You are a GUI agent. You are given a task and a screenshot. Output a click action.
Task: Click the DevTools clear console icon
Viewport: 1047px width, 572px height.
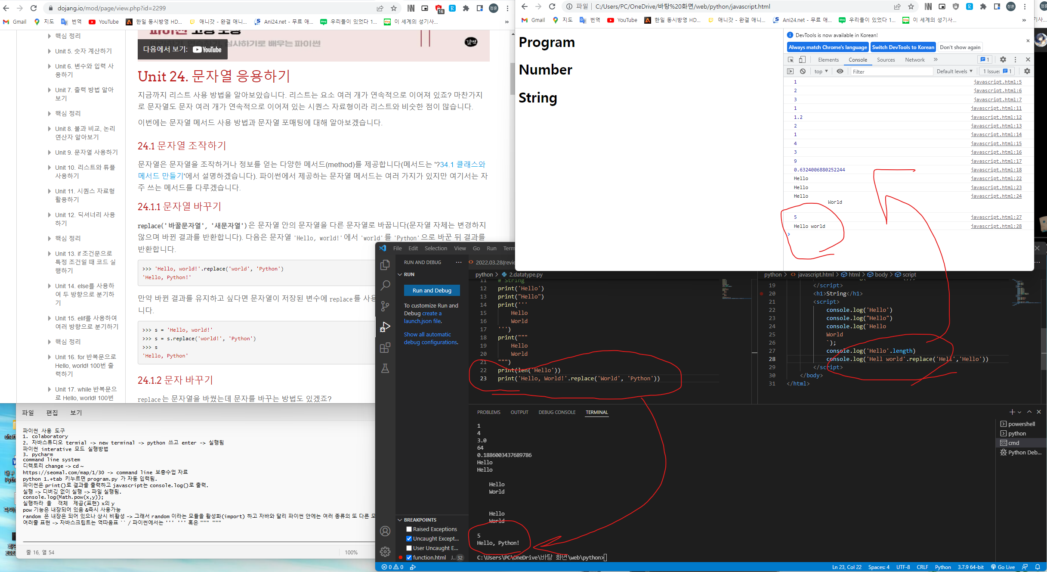pyautogui.click(x=803, y=71)
